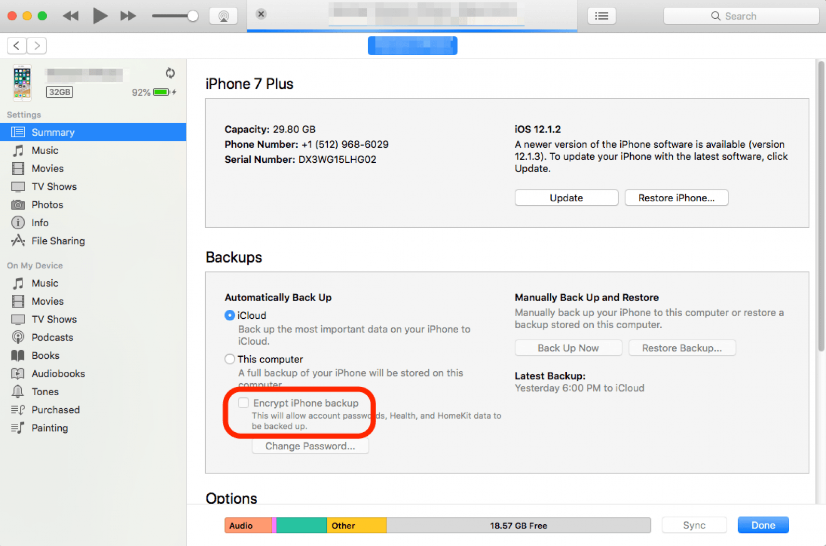Click Restore iPhone... button
Screen dimensions: 826x546
click(x=676, y=198)
